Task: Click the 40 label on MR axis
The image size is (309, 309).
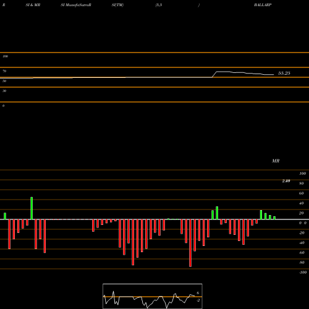Action: coord(302,203)
